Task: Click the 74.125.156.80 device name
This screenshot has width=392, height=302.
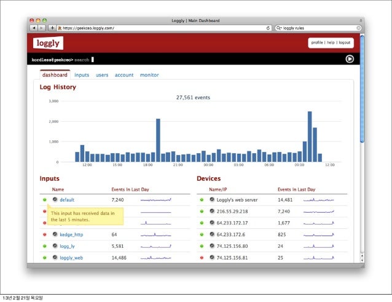Action: pyautogui.click(x=232, y=246)
